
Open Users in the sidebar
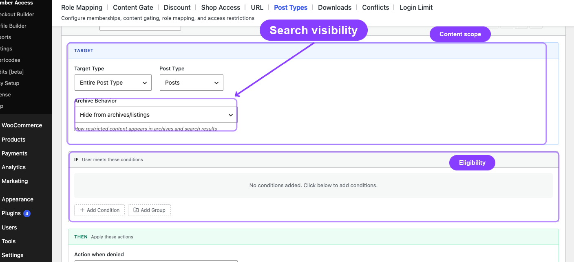coord(9,227)
